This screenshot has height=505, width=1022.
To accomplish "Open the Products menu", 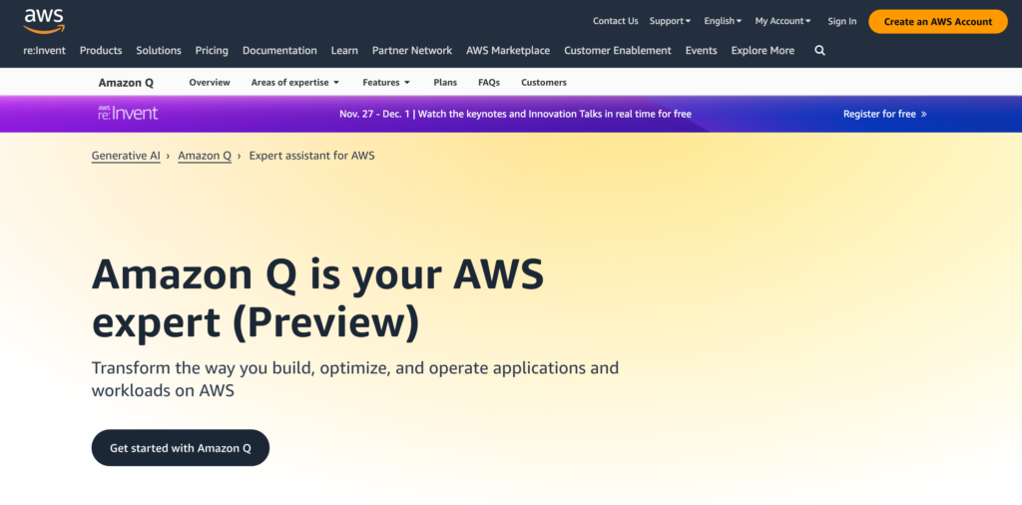I will [x=101, y=50].
